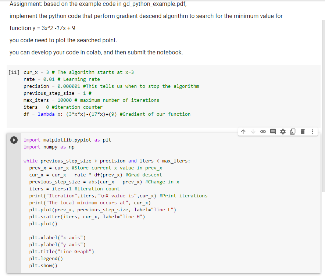The height and width of the screenshot is (276, 325).
Task: Click 'cur_x = cur_x - rate * df(prev_x)' line
Action: (x=96, y=175)
